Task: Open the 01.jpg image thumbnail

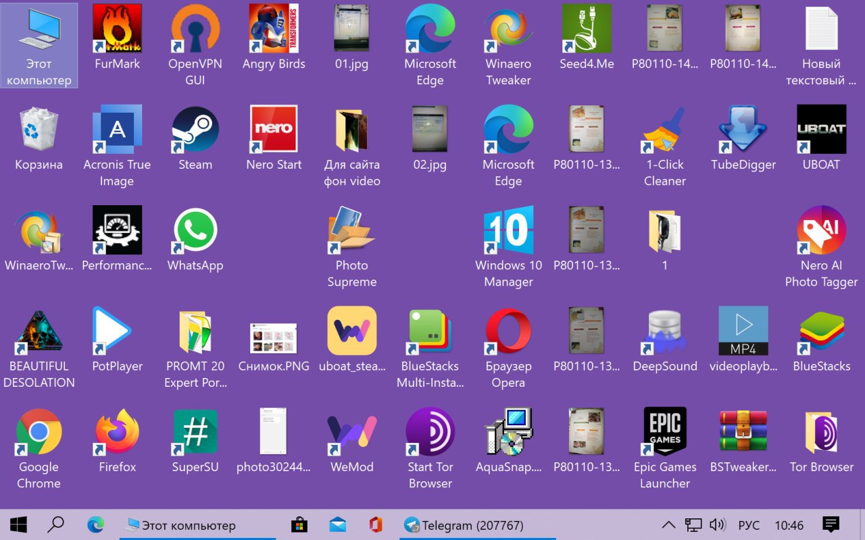Action: pyautogui.click(x=352, y=29)
